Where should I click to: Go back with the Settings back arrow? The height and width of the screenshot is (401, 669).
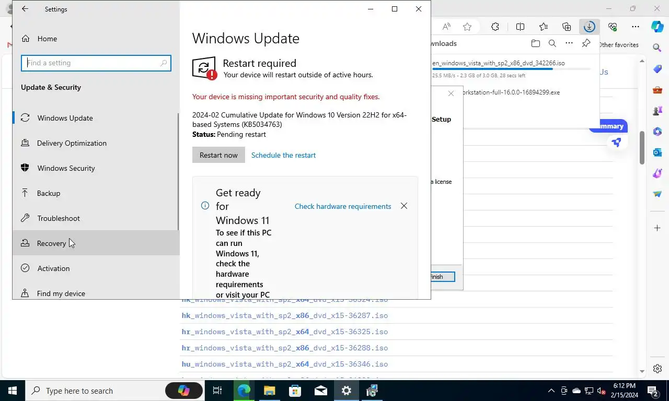pos(25,9)
